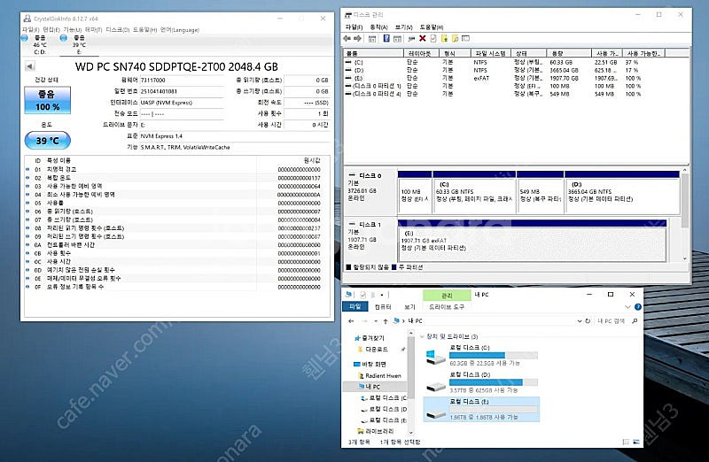The height and width of the screenshot is (462, 709).
Task: Collapse the 장치 및 드라이브 (3) group
Action: pyautogui.click(x=423, y=336)
